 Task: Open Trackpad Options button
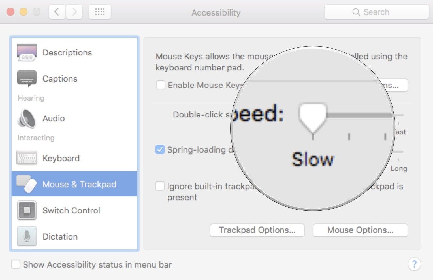(x=257, y=230)
